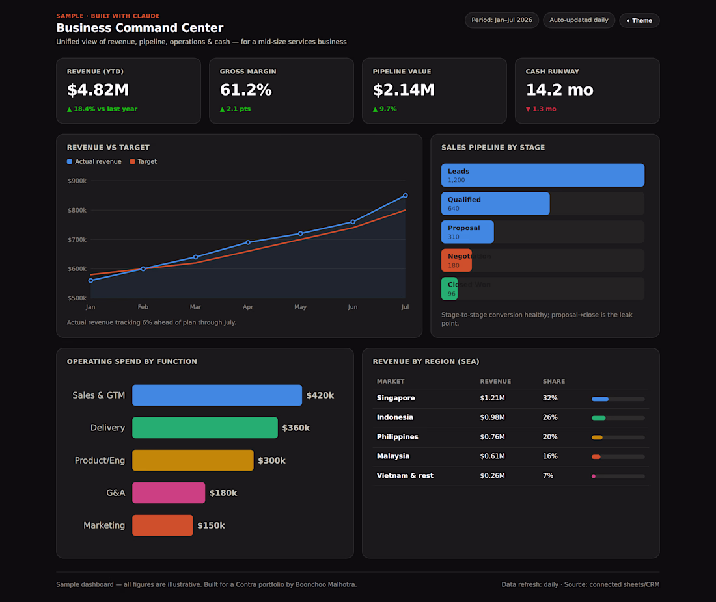Screen dimensions: 716x602
Task: Click the Data refresh: daily footer text
Action: (x=530, y=584)
